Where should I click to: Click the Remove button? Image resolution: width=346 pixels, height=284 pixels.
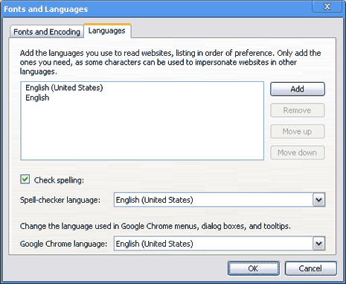(x=298, y=110)
